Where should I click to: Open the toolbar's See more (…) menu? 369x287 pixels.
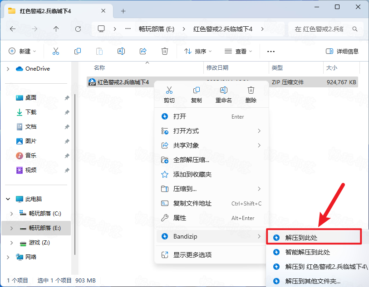tap(271, 52)
